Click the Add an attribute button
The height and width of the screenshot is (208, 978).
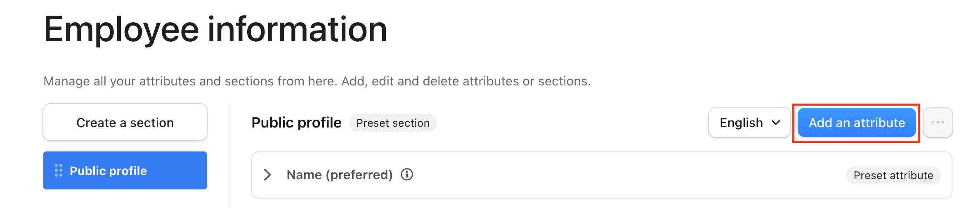[857, 123]
